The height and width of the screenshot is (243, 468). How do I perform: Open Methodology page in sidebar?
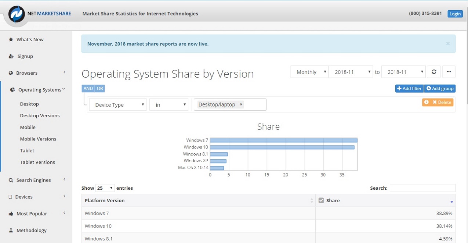click(x=32, y=231)
